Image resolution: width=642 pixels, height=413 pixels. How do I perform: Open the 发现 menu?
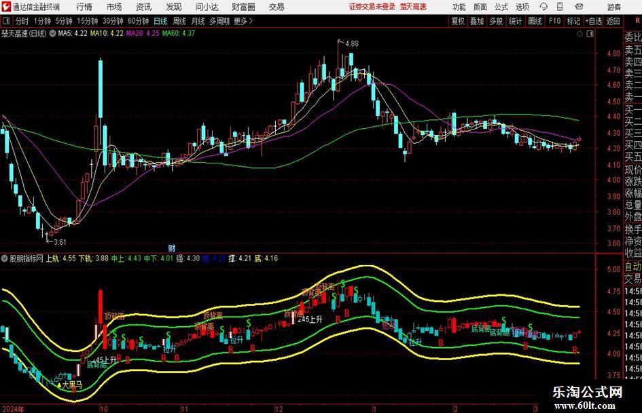[174, 7]
